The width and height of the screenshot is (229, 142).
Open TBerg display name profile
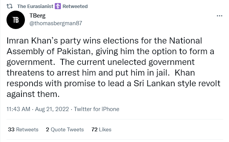coord(38,16)
